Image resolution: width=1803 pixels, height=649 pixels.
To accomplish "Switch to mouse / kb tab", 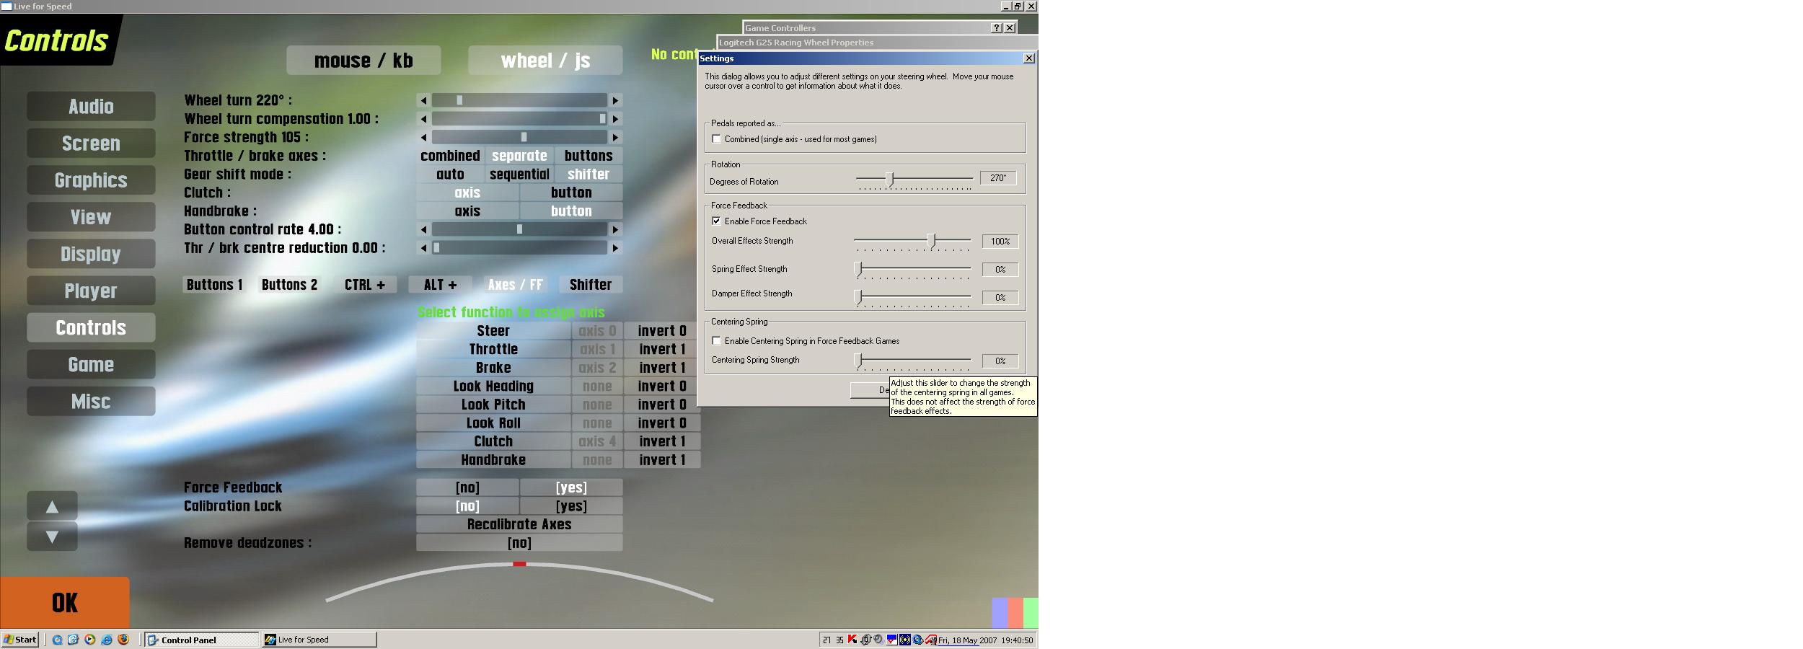I will tap(363, 61).
